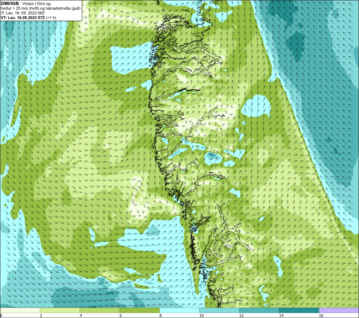Screen dimensions: 359x318
Task: Click the dark teal 14–16 m/s legend swatch
Action: point(299,310)
